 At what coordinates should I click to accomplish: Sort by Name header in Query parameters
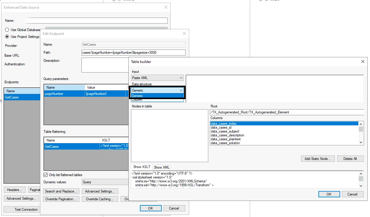(64, 87)
